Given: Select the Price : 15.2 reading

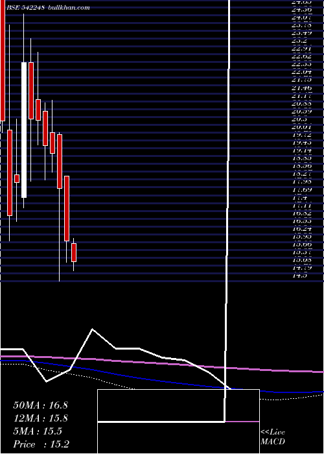Looking at the screenshot, I should (x=41, y=444).
